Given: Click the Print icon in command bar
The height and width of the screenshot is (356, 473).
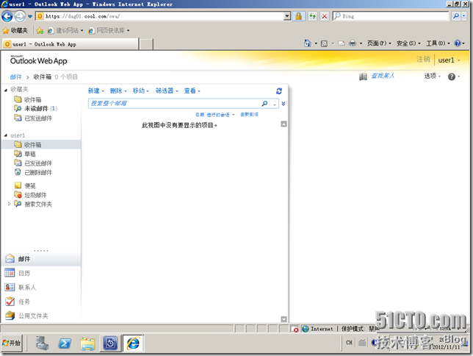Looking at the screenshot, I should [353, 43].
